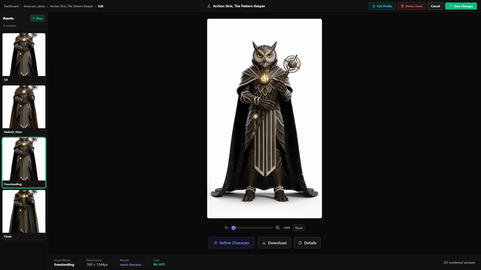Reset the image zoom level
Screen dimensions: 481x270
tap(299, 228)
